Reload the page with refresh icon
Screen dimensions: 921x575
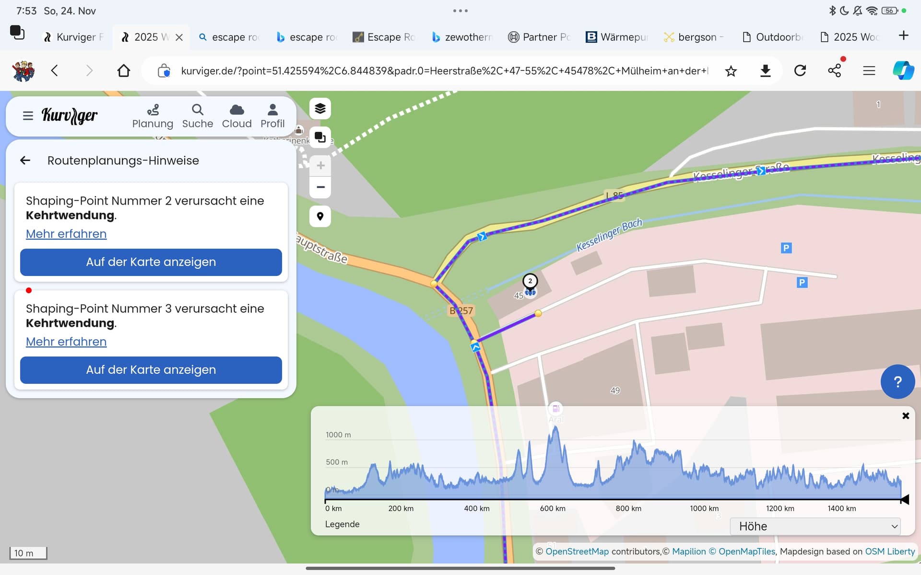coord(800,71)
